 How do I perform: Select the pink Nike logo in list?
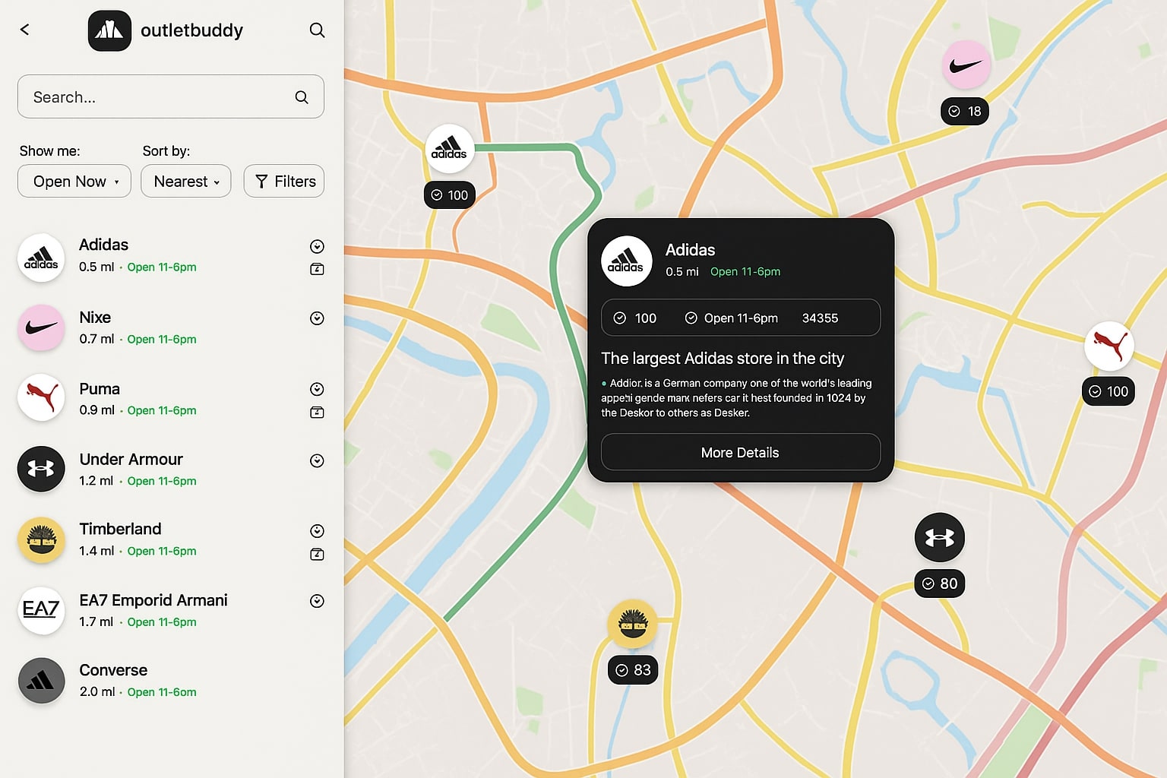click(41, 327)
